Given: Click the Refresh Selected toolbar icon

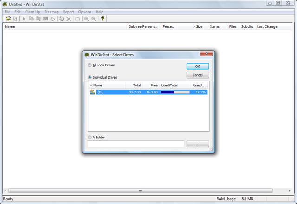Looking at the screenshot, I should click(52, 19).
